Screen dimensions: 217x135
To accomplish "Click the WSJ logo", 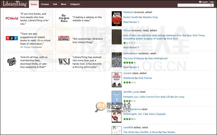I will (x=64, y=62).
